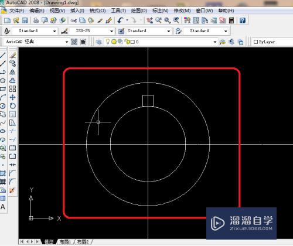Open the Layer Properties Manager
Screen dimensions: 293x246
(99, 42)
